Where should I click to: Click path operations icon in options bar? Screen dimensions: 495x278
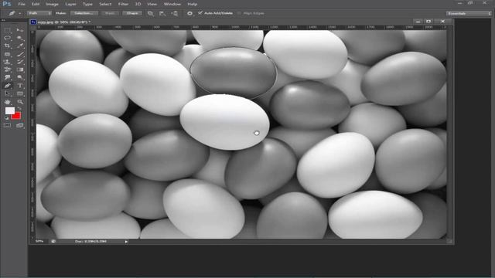point(151,13)
